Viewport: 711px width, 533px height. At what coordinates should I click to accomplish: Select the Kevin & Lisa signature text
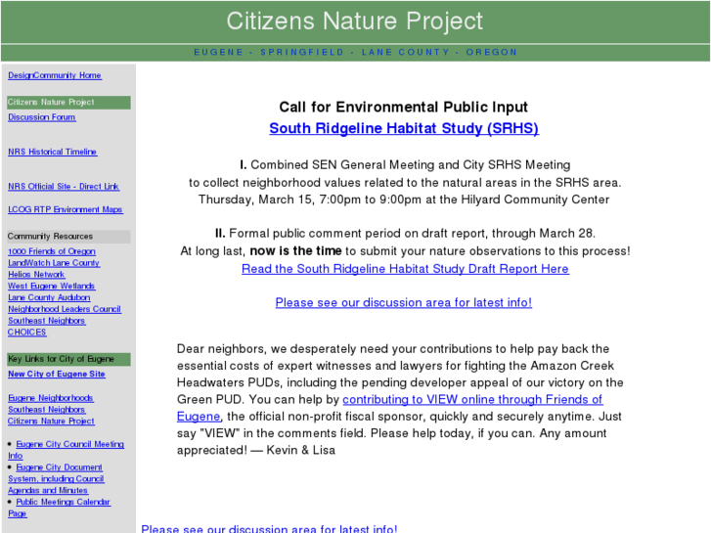point(301,451)
